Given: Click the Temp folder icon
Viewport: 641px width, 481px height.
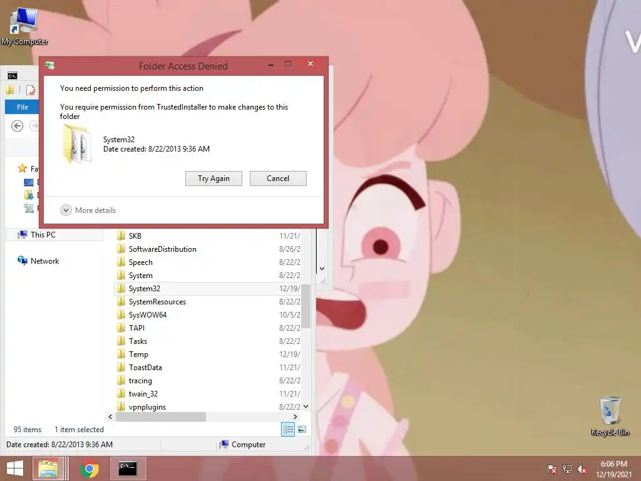Looking at the screenshot, I should tap(121, 354).
